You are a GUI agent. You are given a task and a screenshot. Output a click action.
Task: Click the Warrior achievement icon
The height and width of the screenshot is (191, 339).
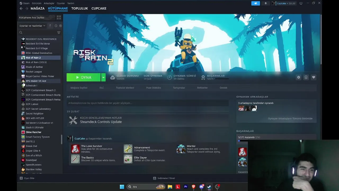(181, 149)
